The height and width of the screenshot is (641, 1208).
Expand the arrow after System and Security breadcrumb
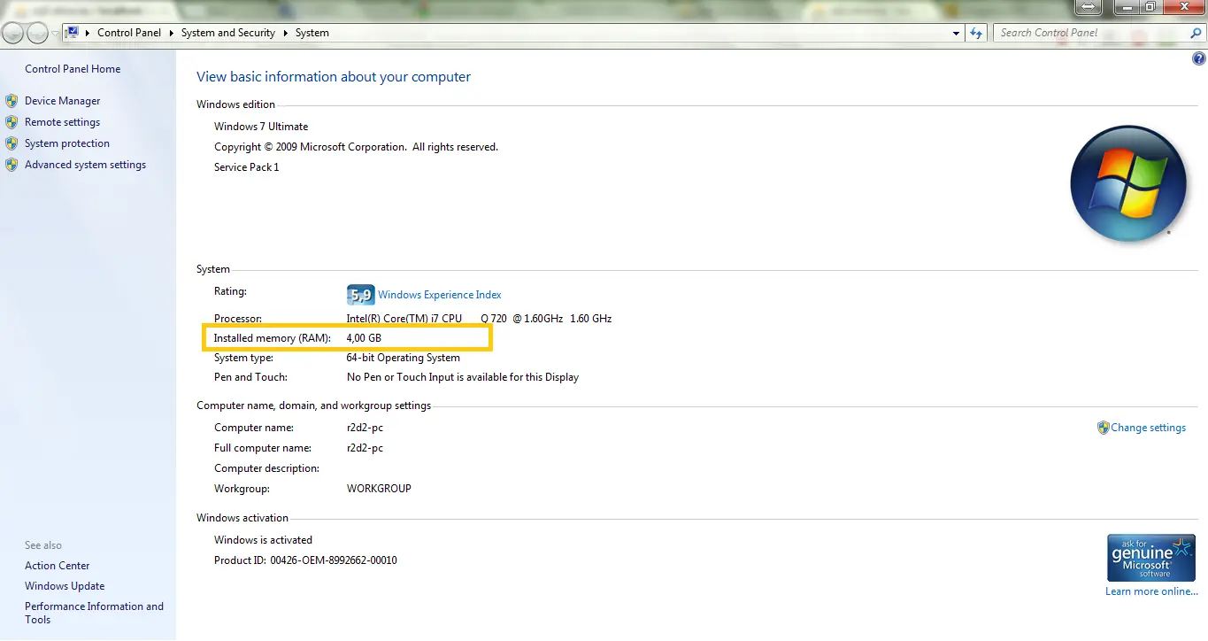[x=286, y=33]
